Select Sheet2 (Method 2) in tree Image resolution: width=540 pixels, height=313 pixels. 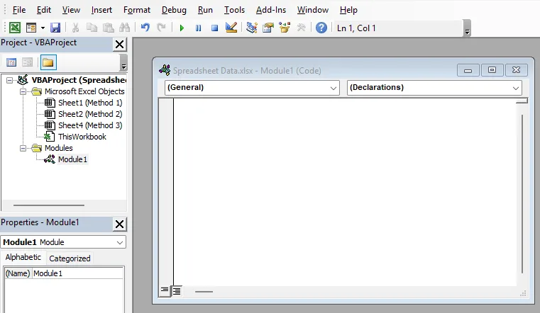pos(90,114)
